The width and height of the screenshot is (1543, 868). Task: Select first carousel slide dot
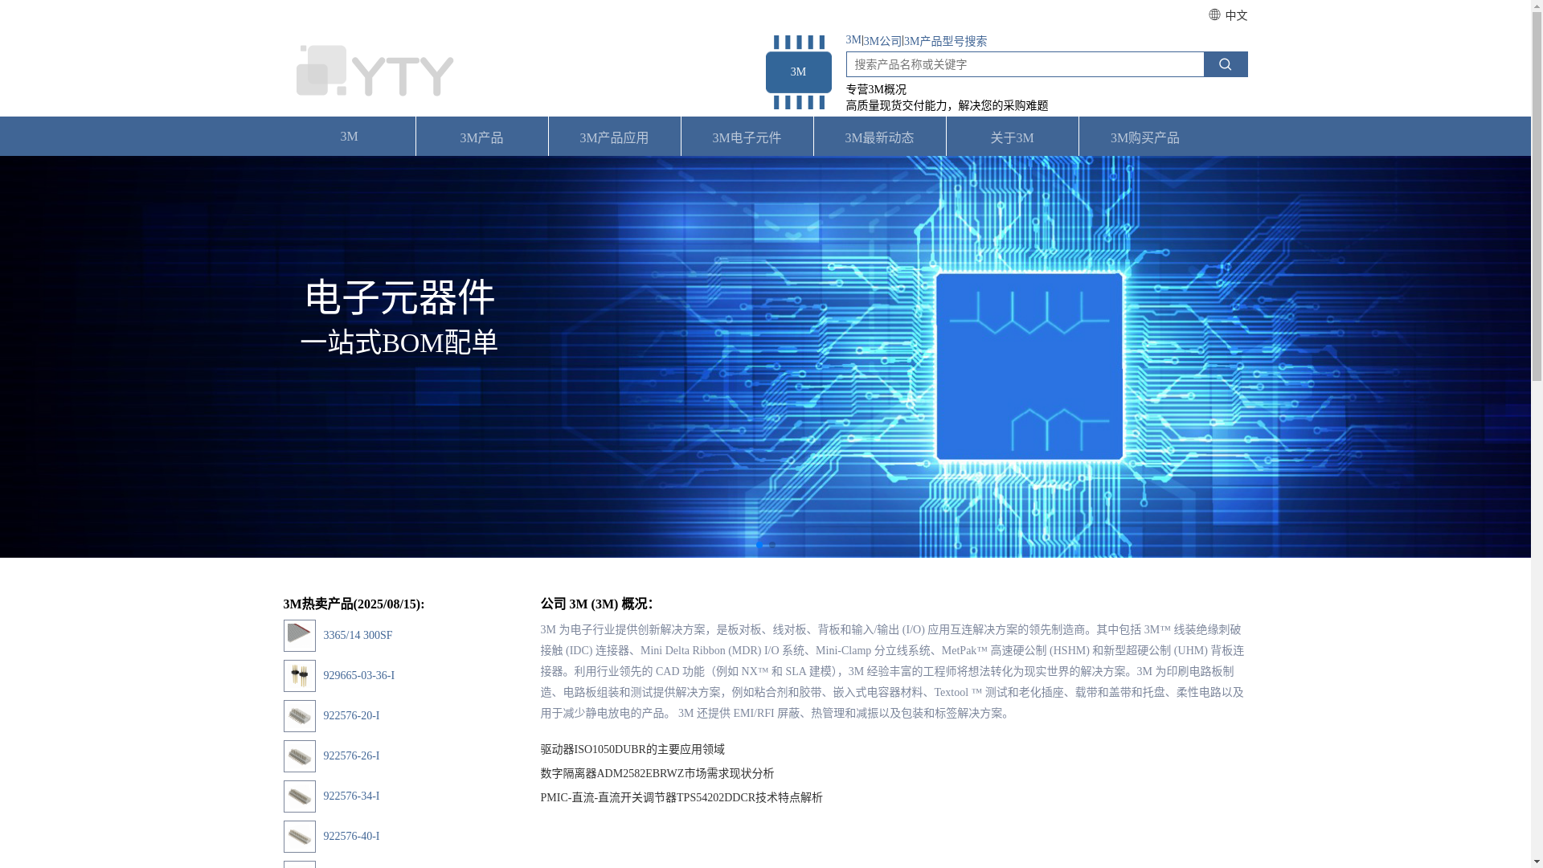pos(759,545)
